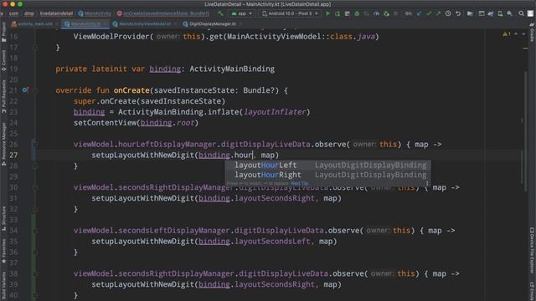
Task: Click the Profile app gauge icon
Action: tap(376, 13)
